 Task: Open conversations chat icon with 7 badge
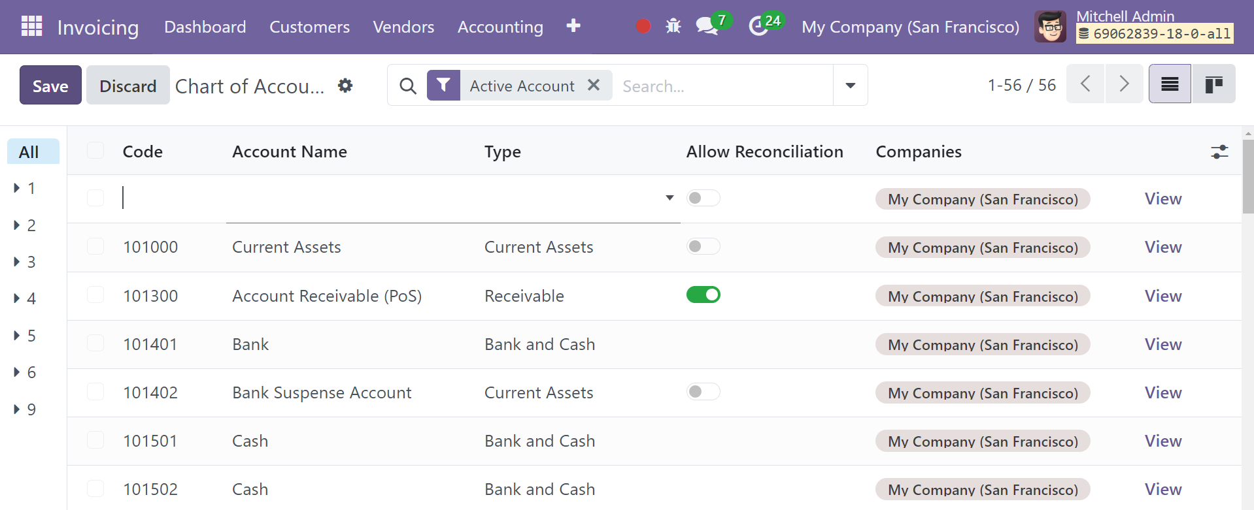[707, 26]
